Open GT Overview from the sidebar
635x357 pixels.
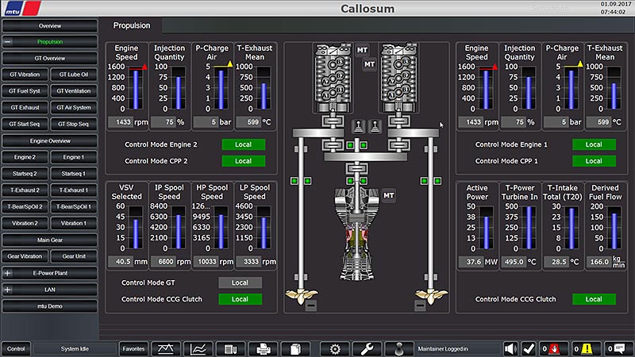[49, 58]
